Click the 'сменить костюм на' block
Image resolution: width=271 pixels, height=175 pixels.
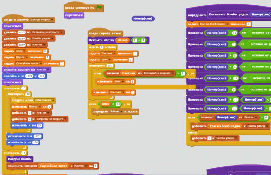[19, 70]
